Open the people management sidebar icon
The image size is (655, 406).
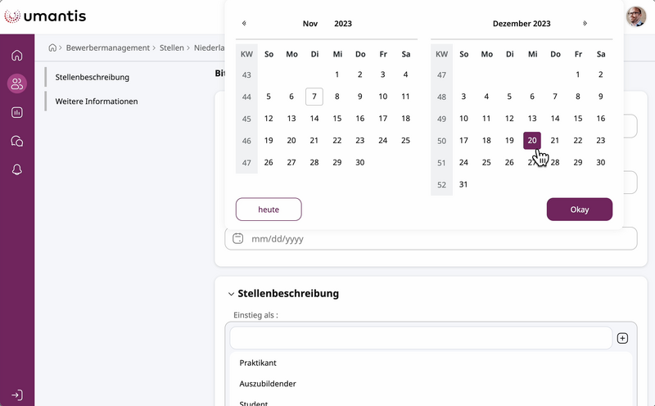click(17, 83)
